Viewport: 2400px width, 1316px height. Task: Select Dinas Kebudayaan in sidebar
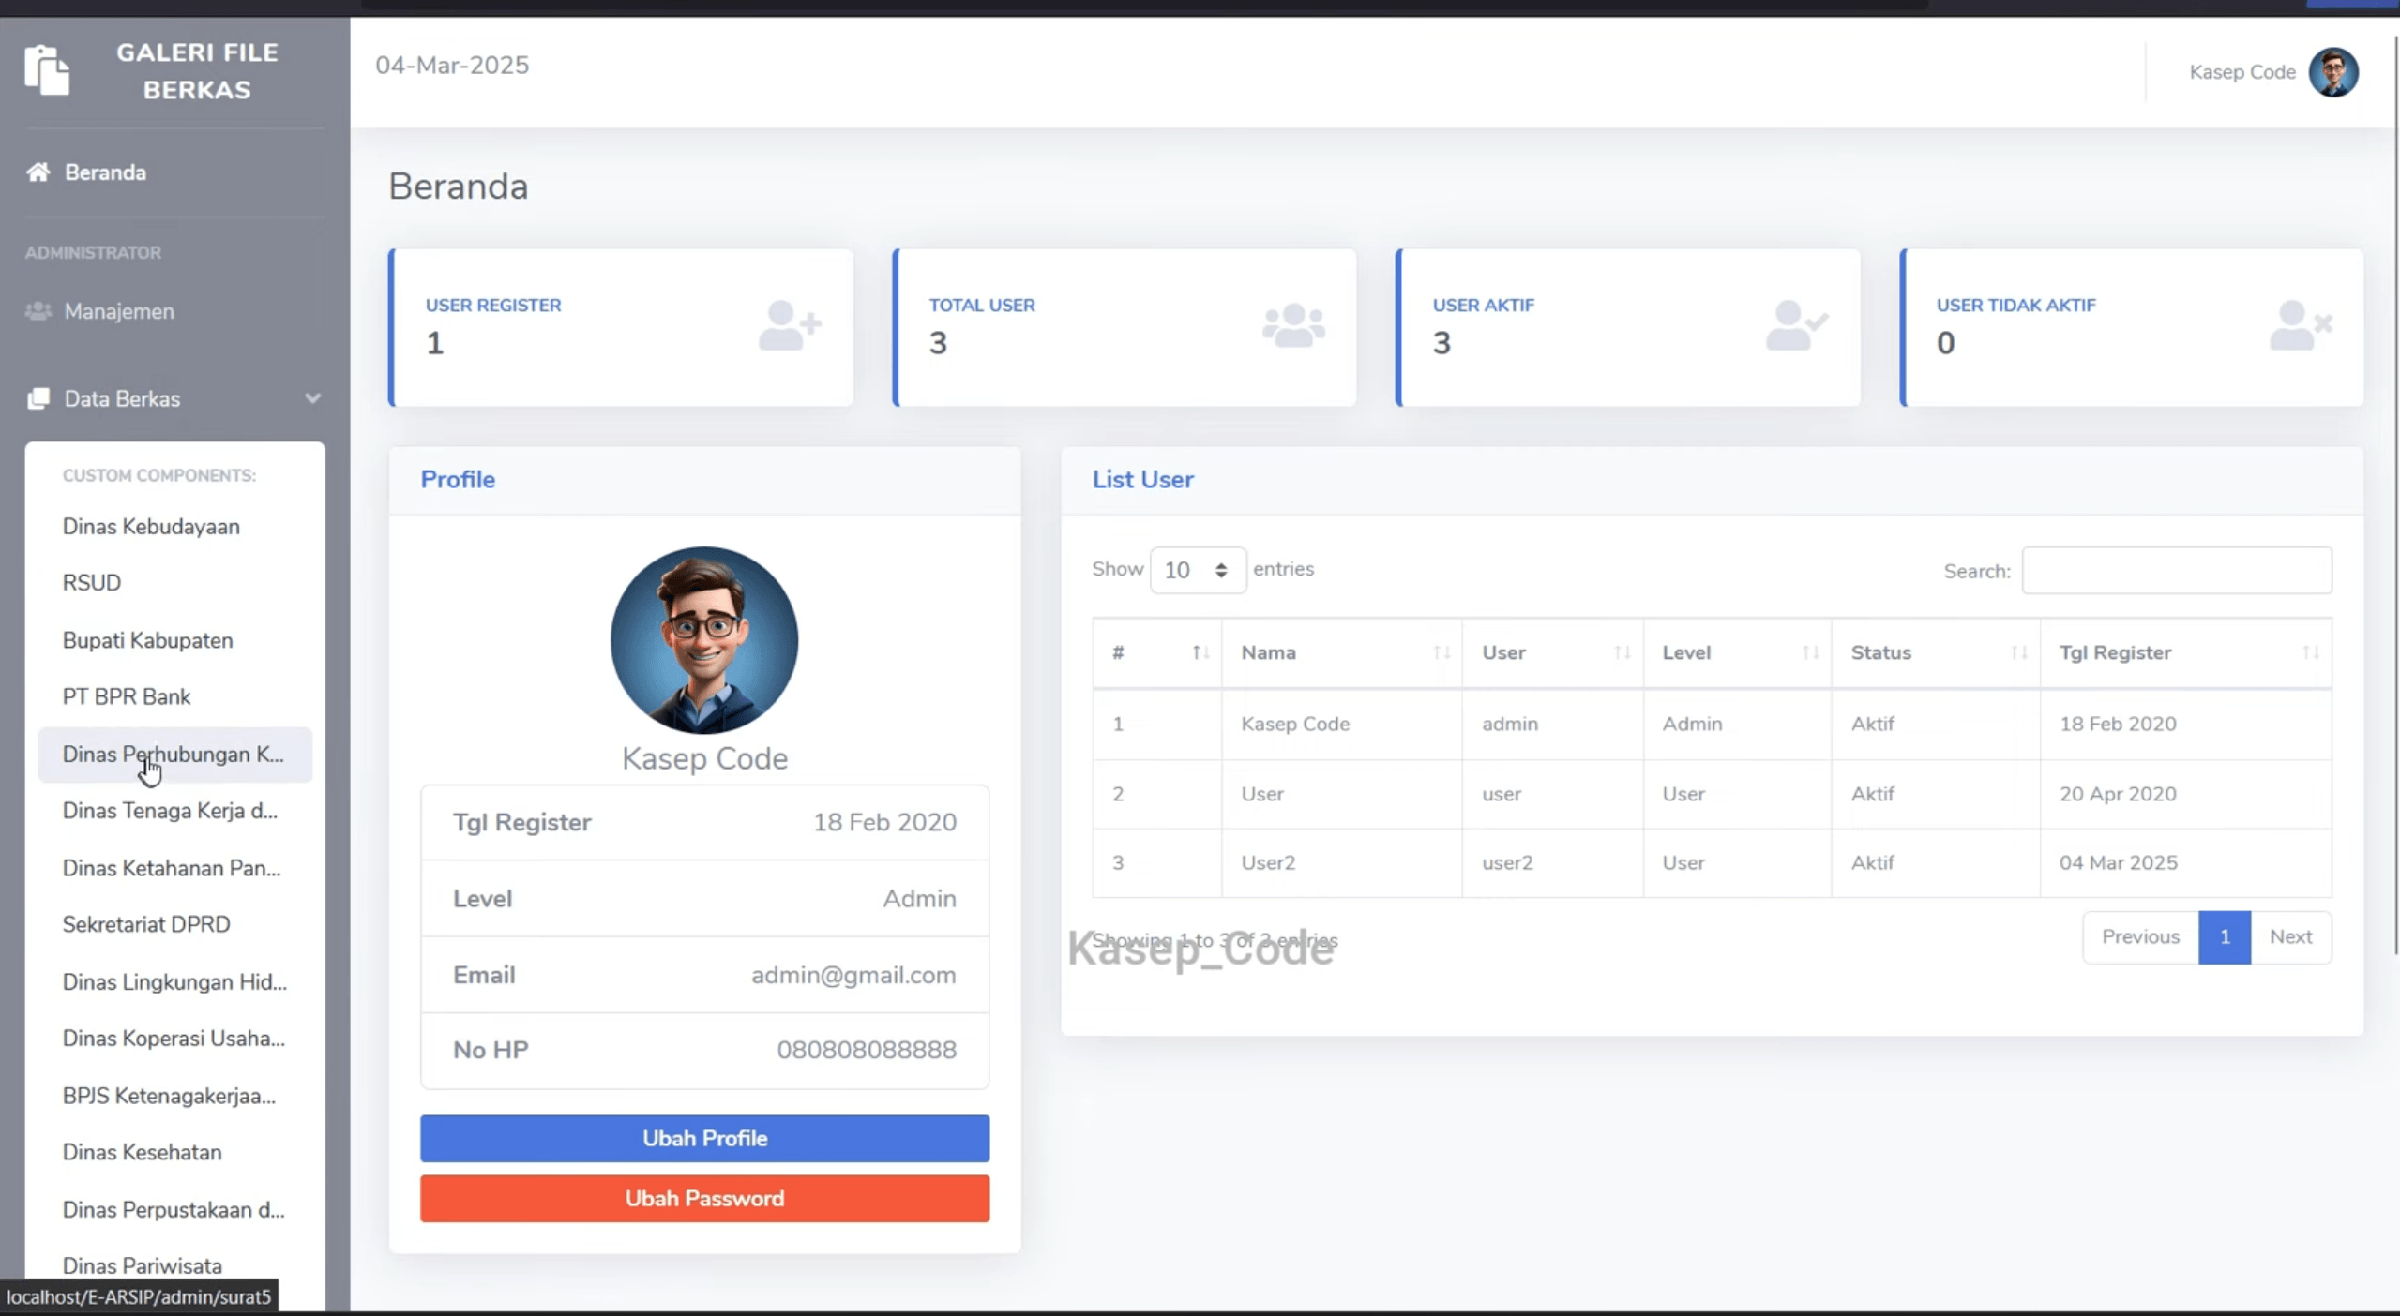coord(151,527)
